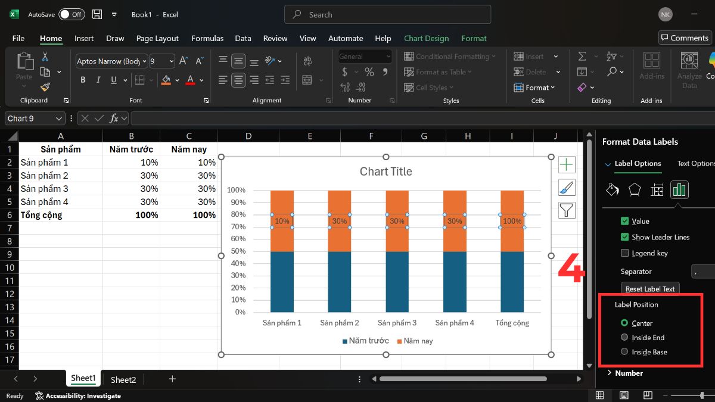Open the Sheet2 worksheet tab
The height and width of the screenshot is (402, 715).
pyautogui.click(x=123, y=379)
